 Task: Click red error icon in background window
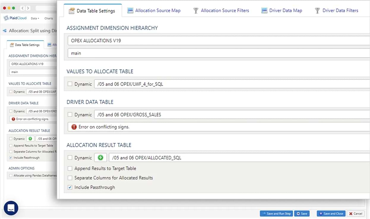[13, 119]
